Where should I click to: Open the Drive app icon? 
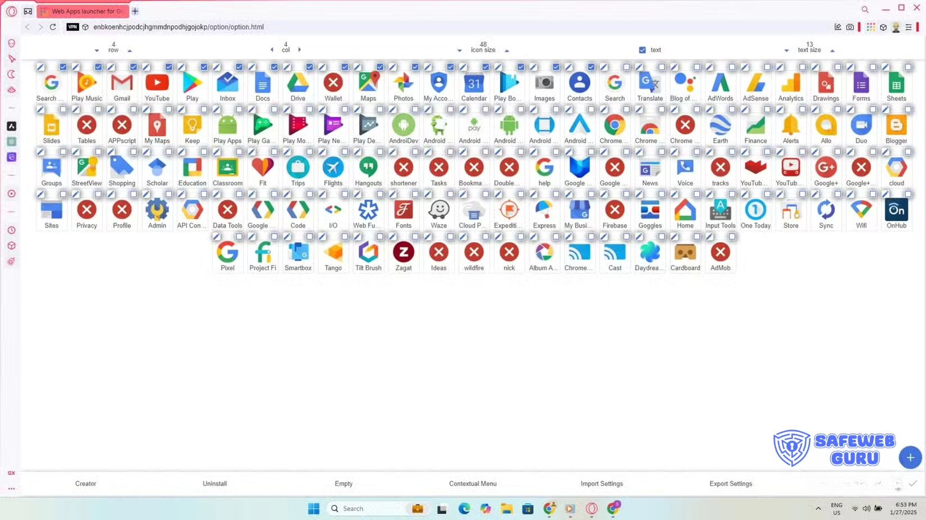[x=298, y=83]
